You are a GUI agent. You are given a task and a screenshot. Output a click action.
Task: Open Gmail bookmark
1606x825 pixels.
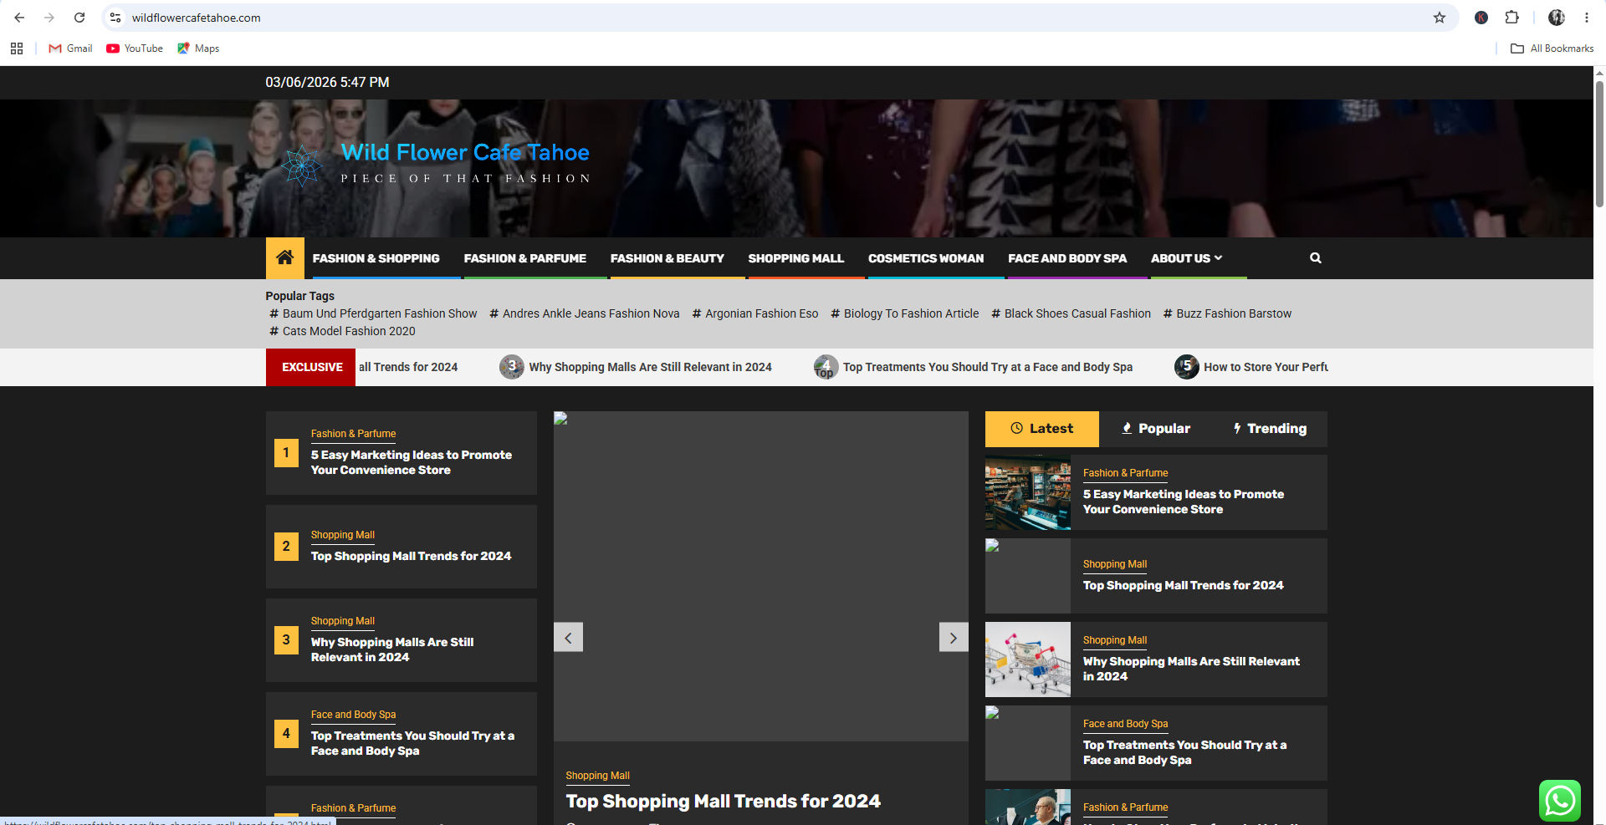pyautogui.click(x=70, y=48)
